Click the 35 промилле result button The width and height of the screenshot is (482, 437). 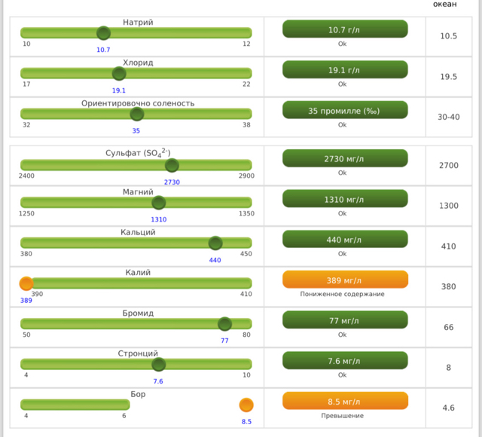[x=345, y=110]
